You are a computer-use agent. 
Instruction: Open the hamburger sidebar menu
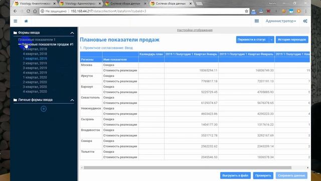tap(16, 21)
